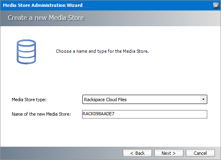Focus the field containing RACK098AADE7
This screenshot has height=160, width=221.
click(x=145, y=114)
